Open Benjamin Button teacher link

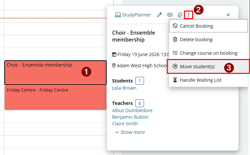pyautogui.click(x=130, y=117)
